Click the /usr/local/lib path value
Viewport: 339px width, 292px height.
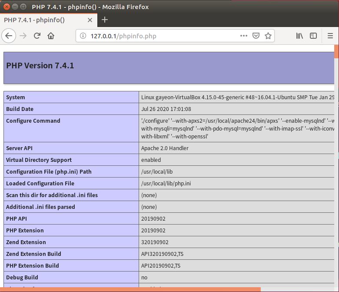coord(157,171)
